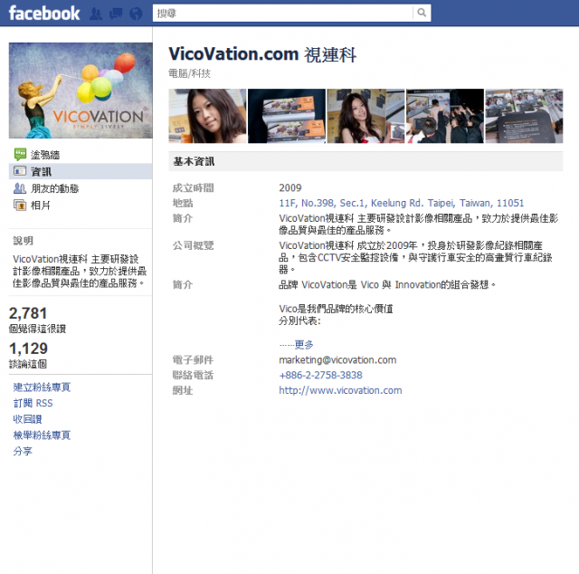Open the Keelung Rd. Taipei address link
The width and height of the screenshot is (579, 574).
coord(402,203)
